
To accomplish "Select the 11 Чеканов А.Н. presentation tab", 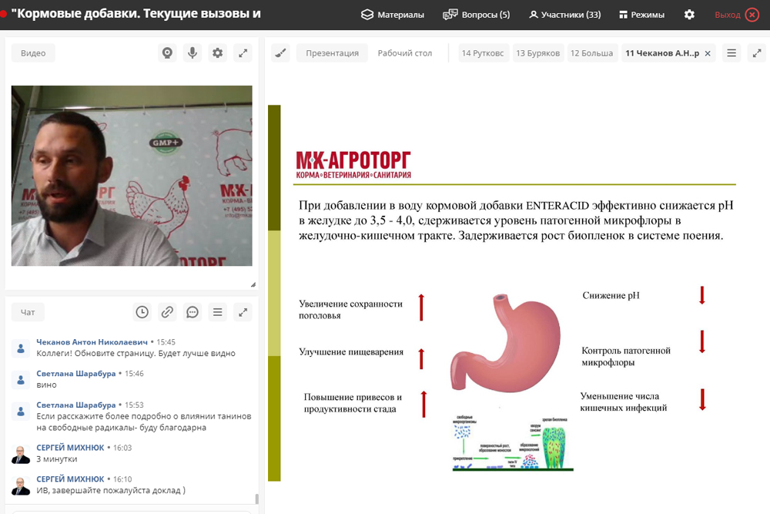I will [x=662, y=53].
